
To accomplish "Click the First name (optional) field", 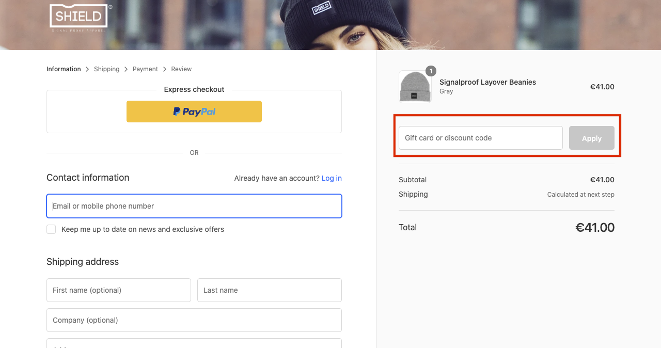I will (119, 290).
